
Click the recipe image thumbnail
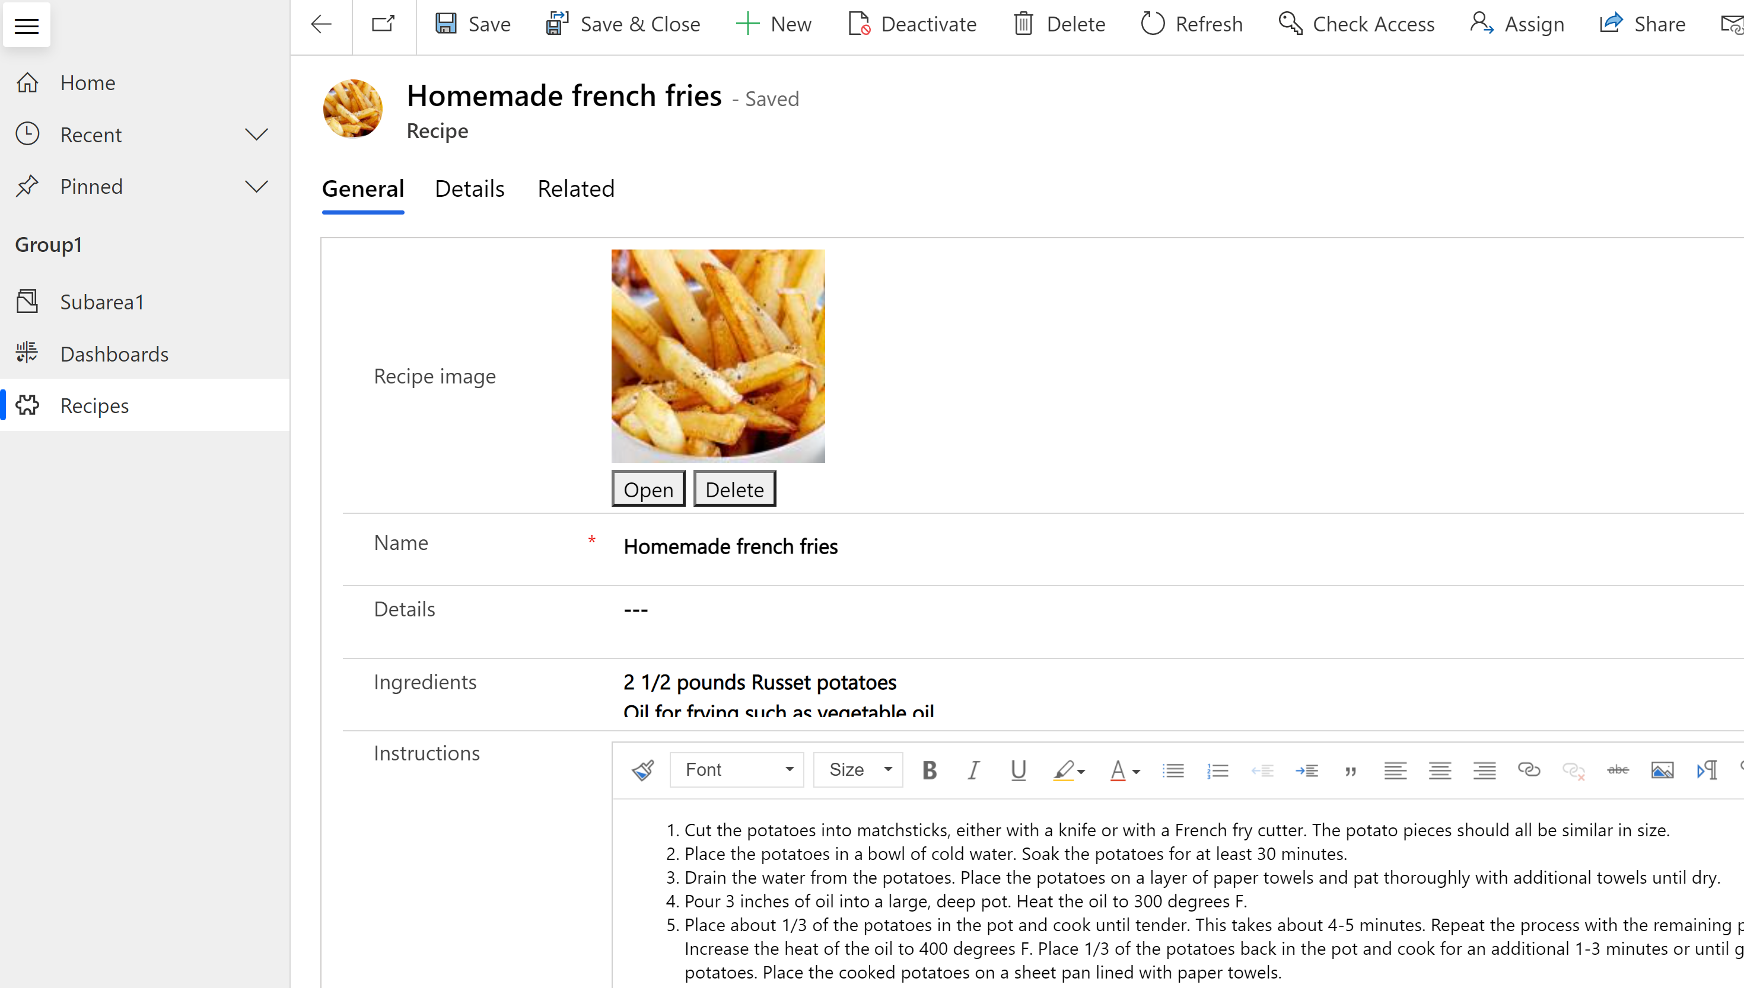(719, 355)
